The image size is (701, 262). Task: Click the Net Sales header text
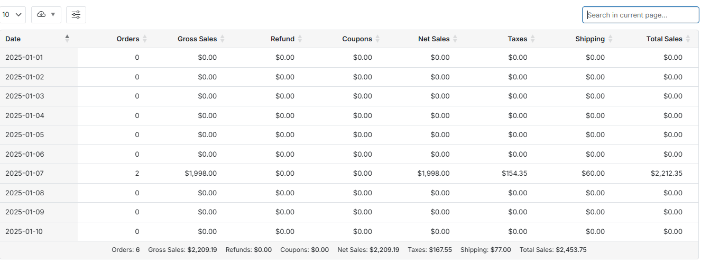pos(433,39)
